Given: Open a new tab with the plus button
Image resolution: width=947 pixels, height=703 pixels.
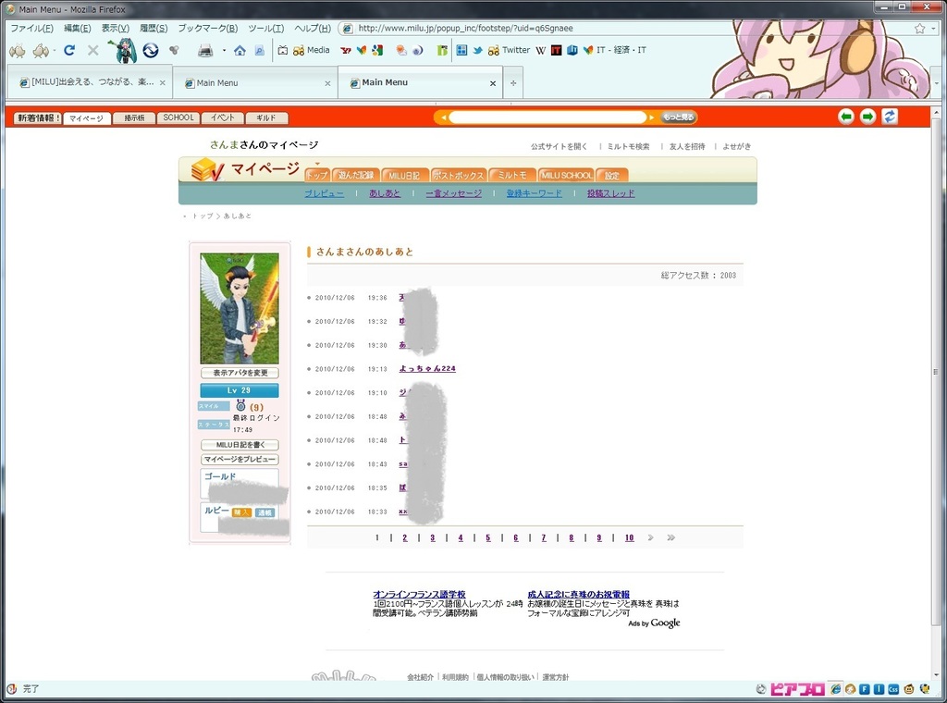Looking at the screenshot, I should pyautogui.click(x=513, y=82).
